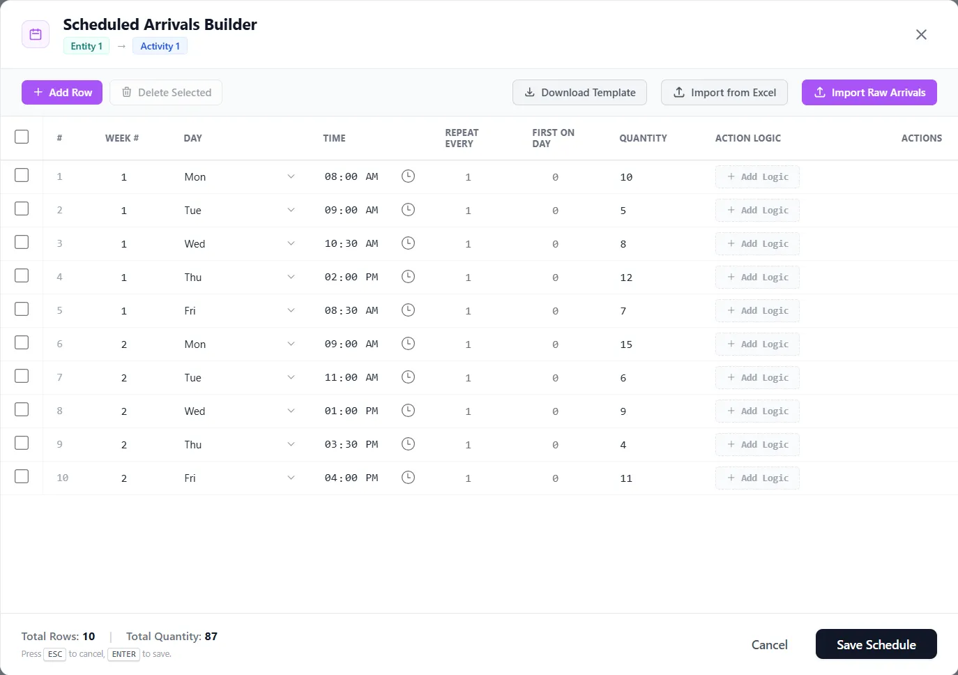Open time picker clock for row 1
The height and width of the screenshot is (675, 958).
(x=409, y=176)
